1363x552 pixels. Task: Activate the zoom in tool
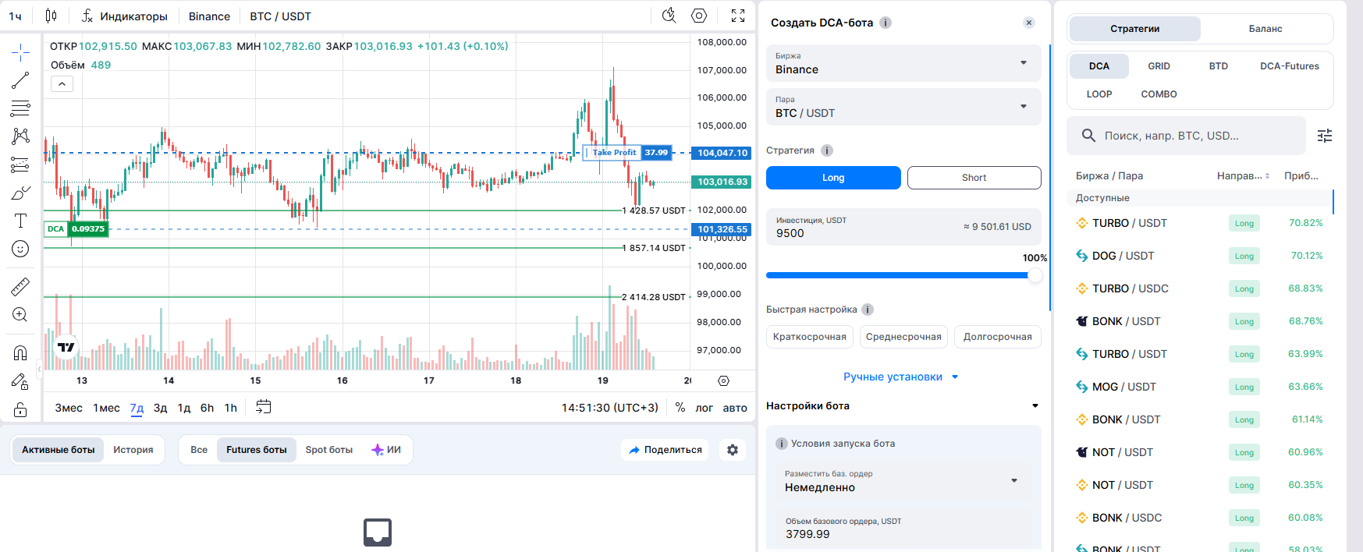pos(20,314)
